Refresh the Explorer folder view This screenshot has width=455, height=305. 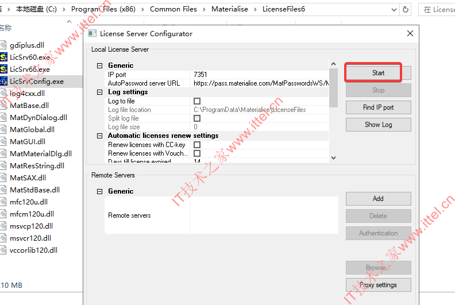[x=406, y=10]
